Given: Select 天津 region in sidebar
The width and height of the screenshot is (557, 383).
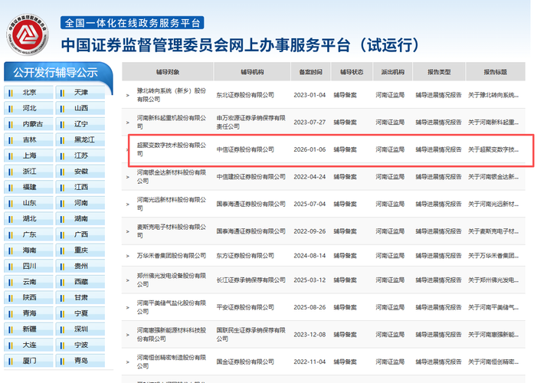Looking at the screenshot, I should (80, 93).
